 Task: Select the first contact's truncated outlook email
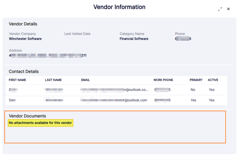pos(114,90)
